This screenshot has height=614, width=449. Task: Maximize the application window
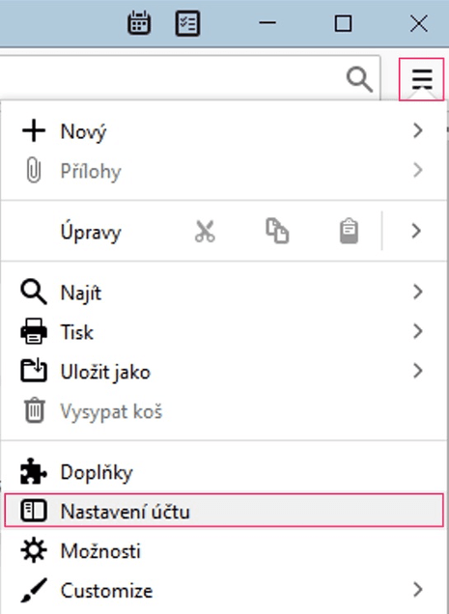click(343, 24)
